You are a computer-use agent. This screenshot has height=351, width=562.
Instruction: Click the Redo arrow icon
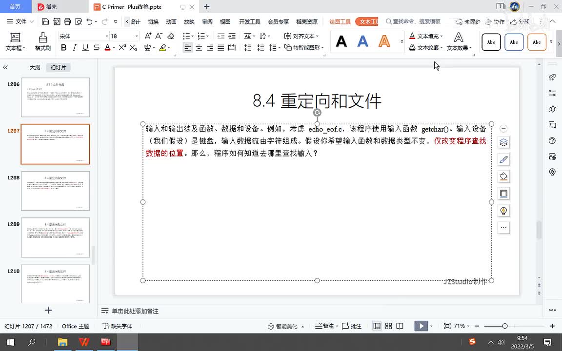(105, 21)
